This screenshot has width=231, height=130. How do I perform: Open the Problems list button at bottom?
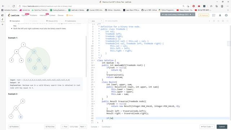click(14, 127)
